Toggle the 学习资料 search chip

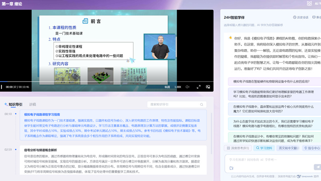[264, 148]
